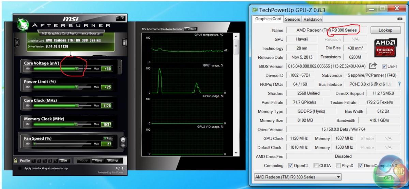Toggle the CUDA checkbox
The image size is (409, 189).
coord(316,166)
